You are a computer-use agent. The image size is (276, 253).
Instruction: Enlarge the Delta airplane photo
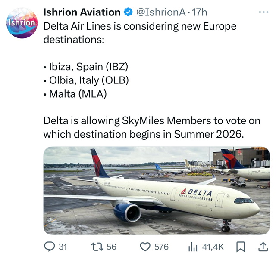157,191
